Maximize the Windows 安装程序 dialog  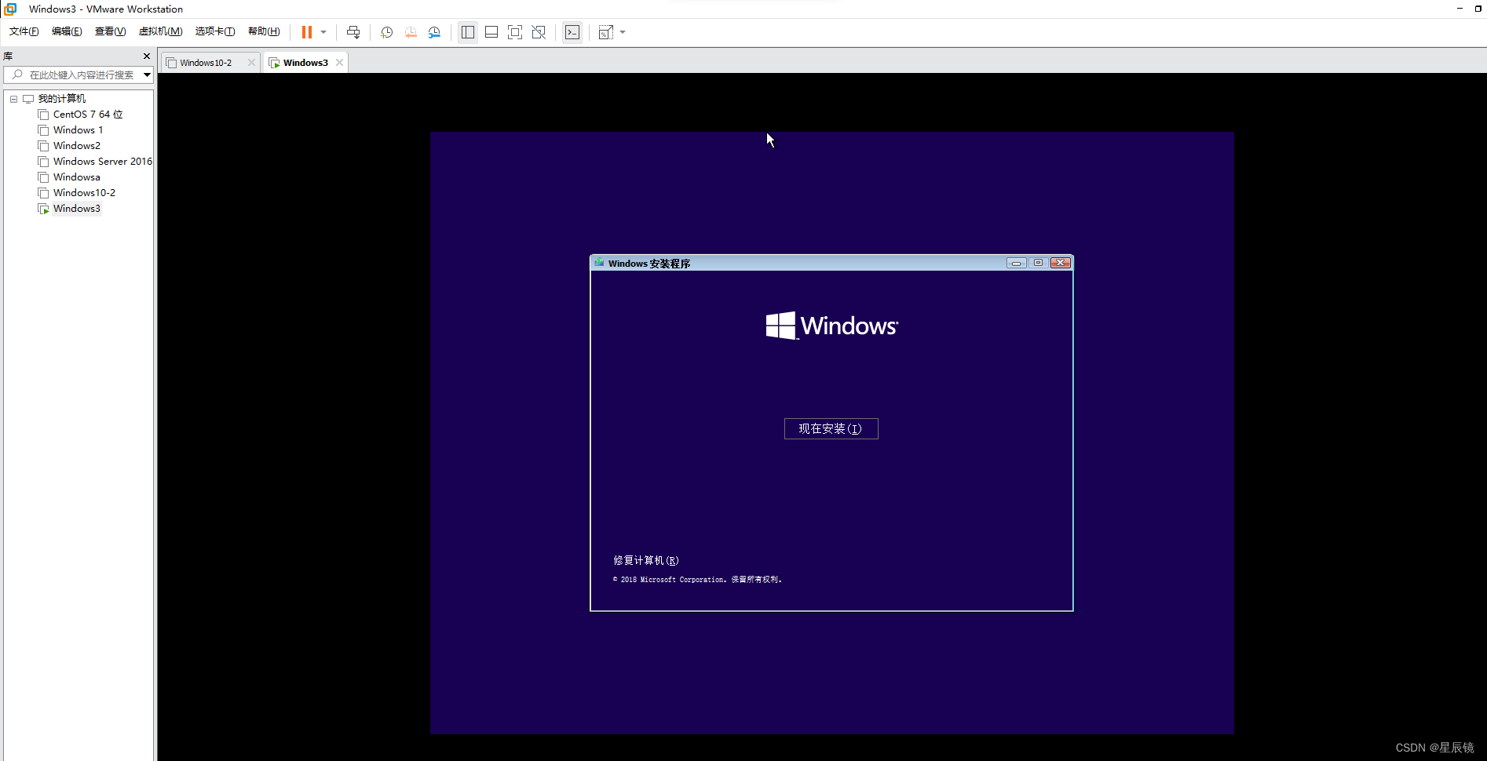(x=1038, y=263)
